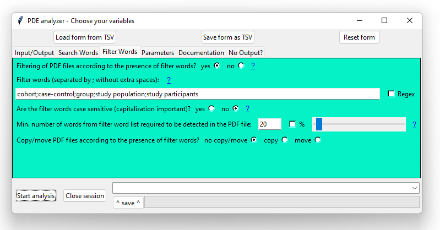Click the Save form as TSV button
The height and width of the screenshot is (230, 440).
(228, 37)
